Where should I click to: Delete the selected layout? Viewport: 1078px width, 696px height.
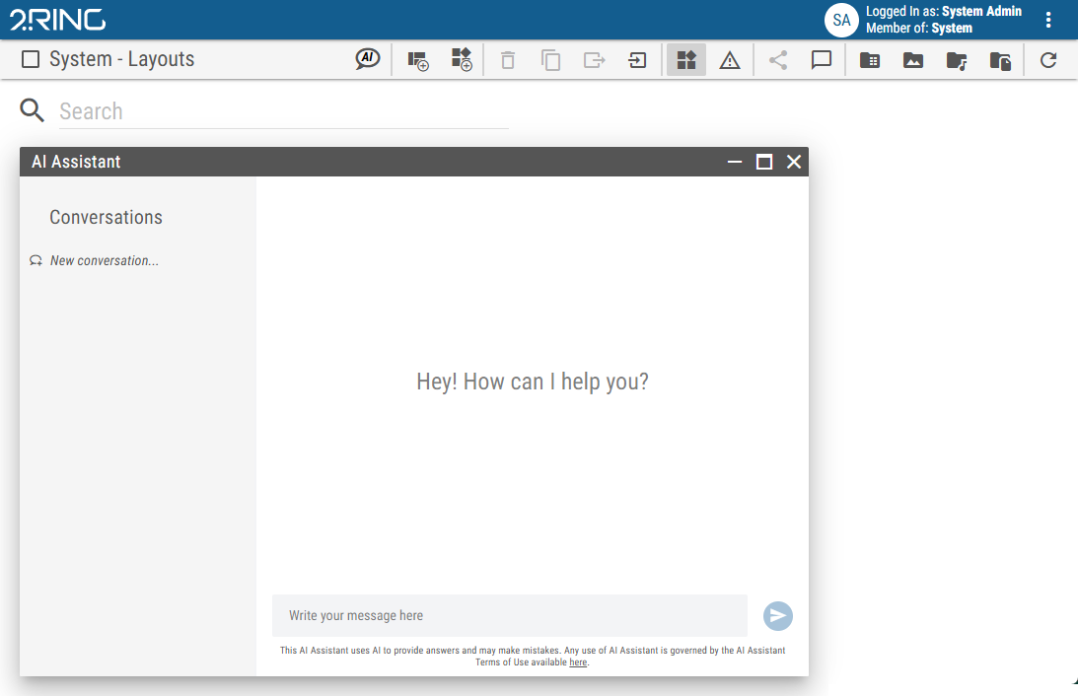click(x=507, y=60)
